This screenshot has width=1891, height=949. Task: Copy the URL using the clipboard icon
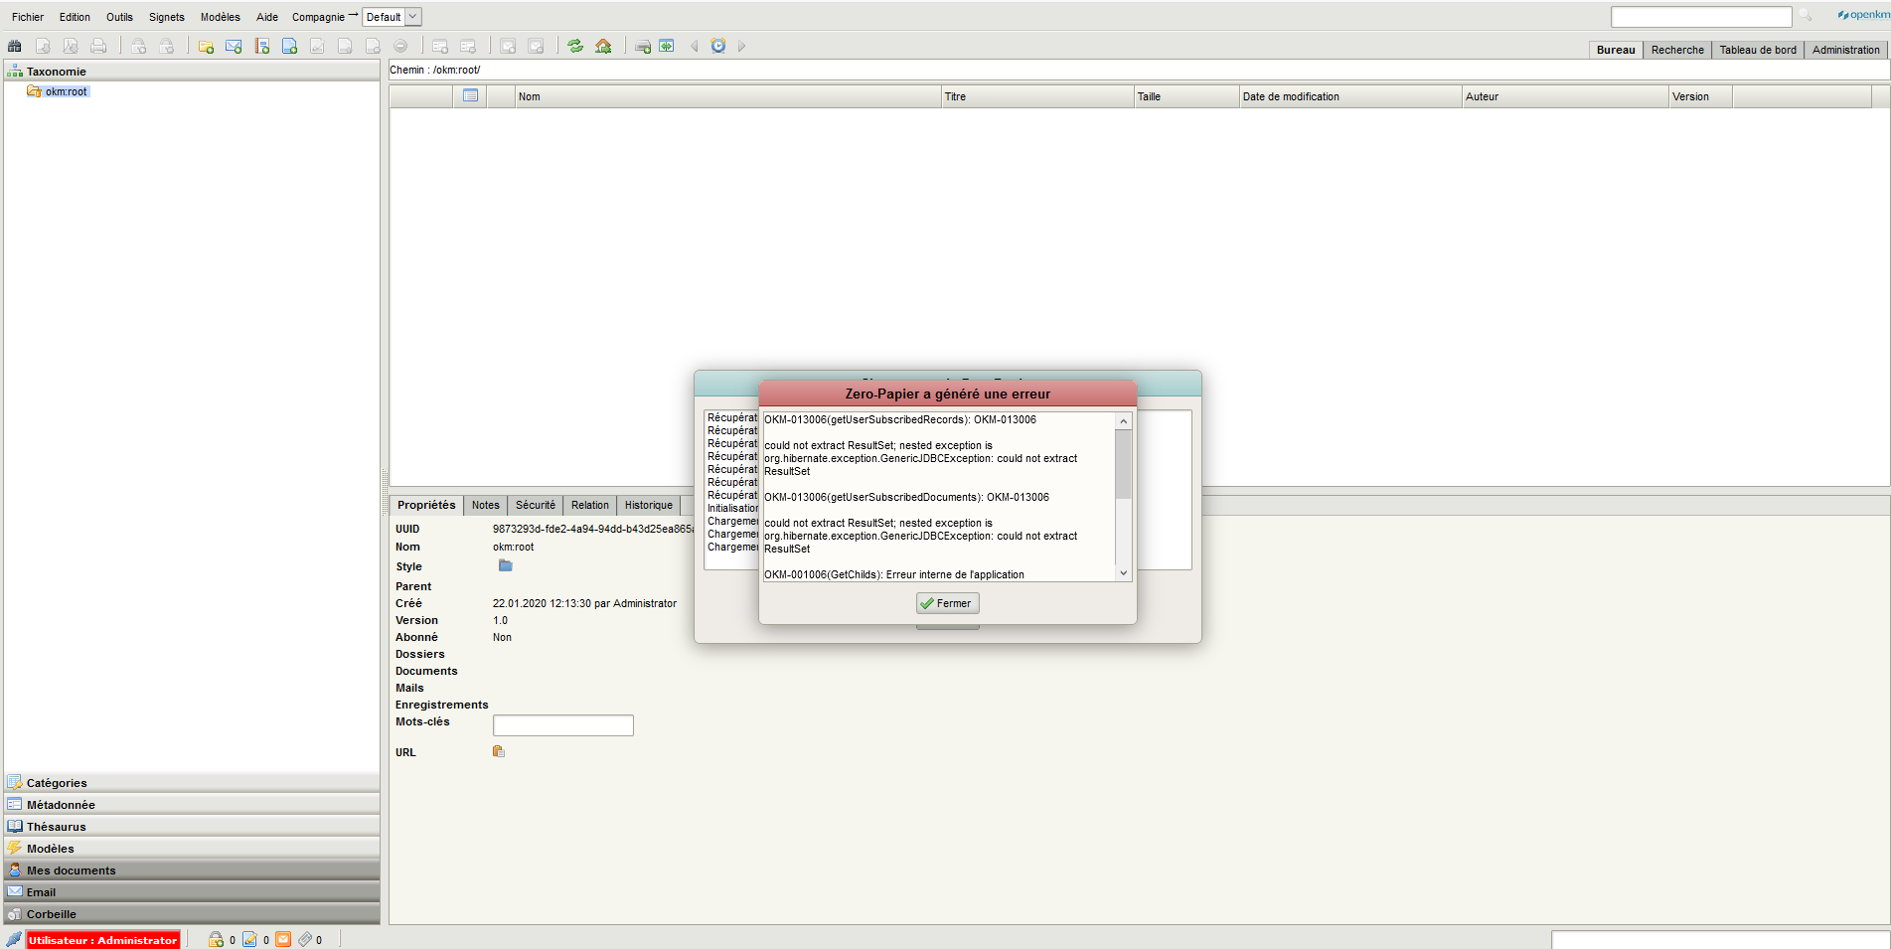498,752
